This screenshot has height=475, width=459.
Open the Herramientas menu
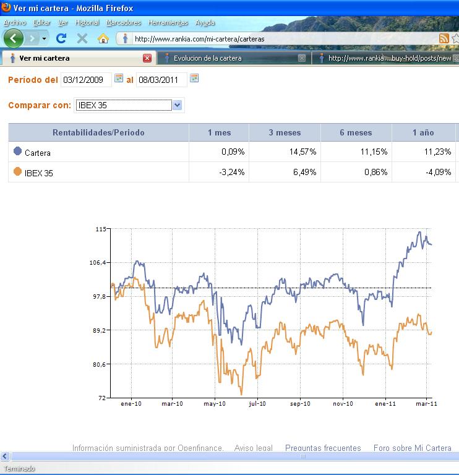tap(168, 22)
